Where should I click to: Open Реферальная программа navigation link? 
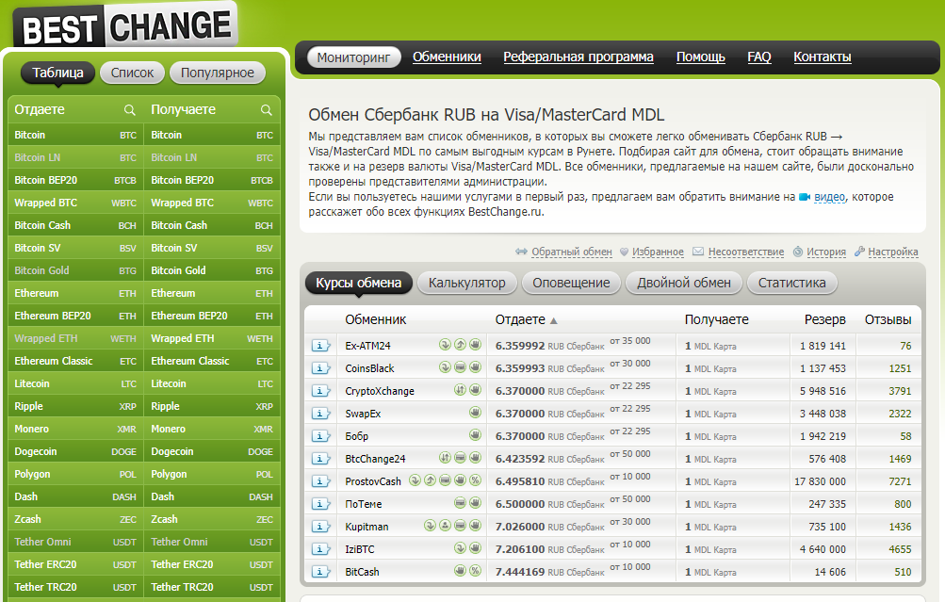coord(578,57)
